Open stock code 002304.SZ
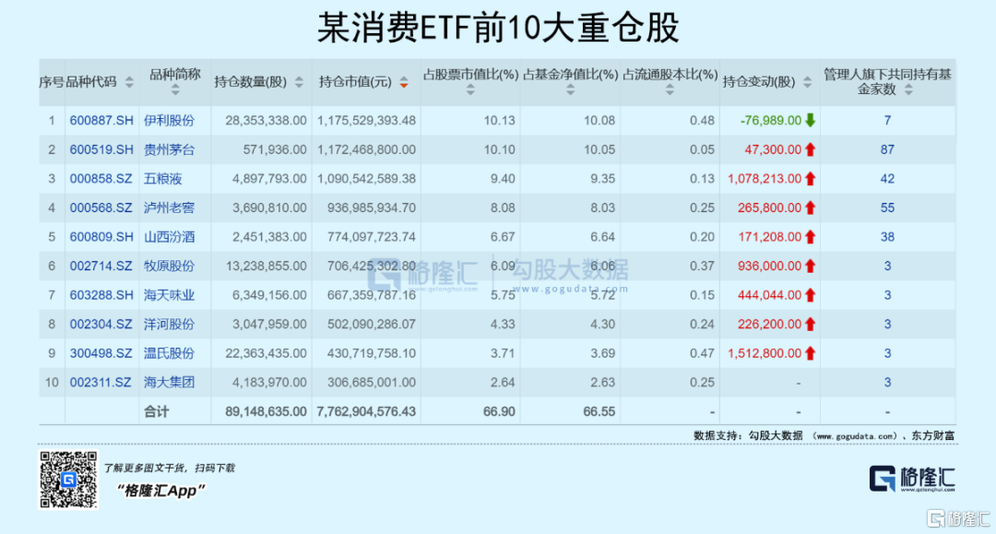Screen dimensions: 996x534 101,325
